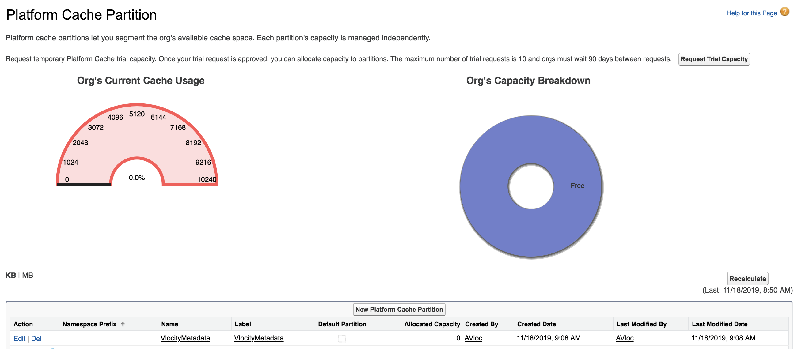The width and height of the screenshot is (798, 349).
Task: Switch cache display units to MB
Action: [x=27, y=275]
